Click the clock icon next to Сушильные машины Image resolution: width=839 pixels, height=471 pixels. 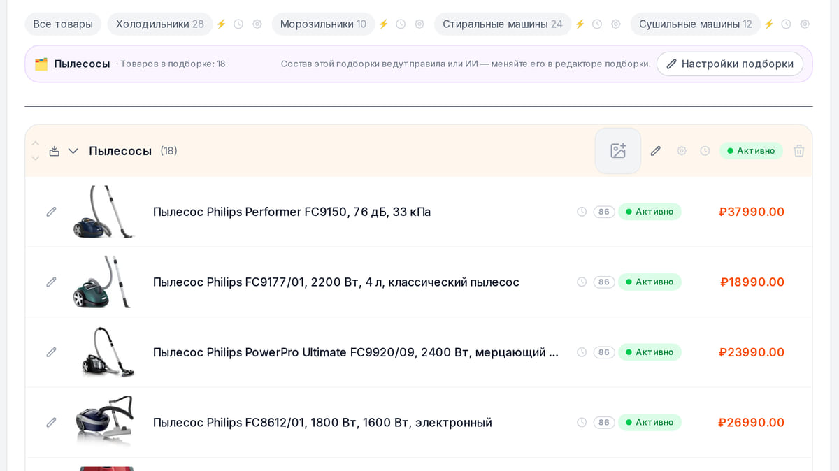coord(786,24)
